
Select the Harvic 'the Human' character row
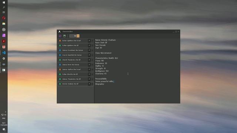[x=76, y=55]
